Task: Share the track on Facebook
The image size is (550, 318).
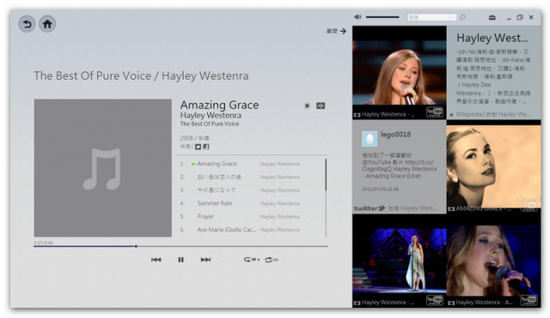Action: [206, 147]
